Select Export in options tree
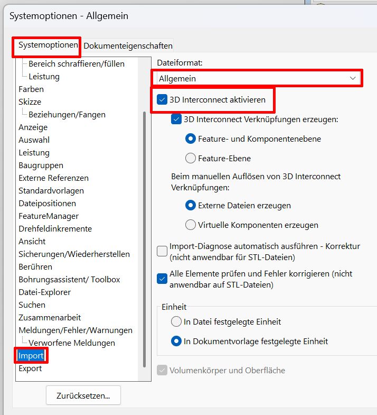The image size is (377, 415). click(30, 368)
